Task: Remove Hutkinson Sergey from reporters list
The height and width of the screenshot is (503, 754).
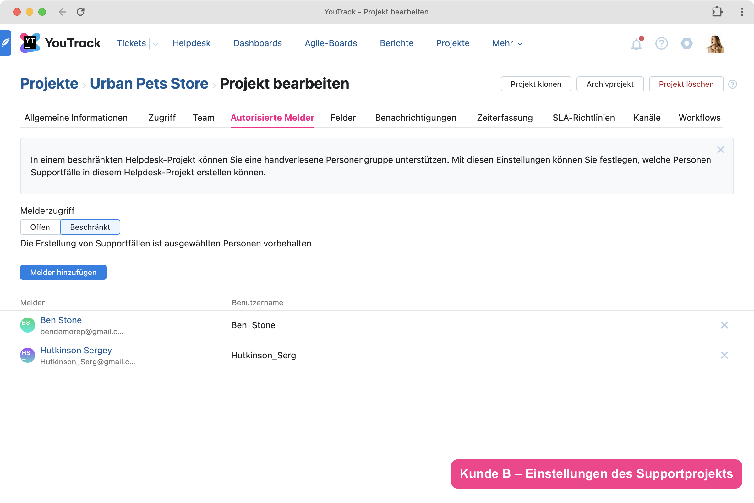Action: click(x=724, y=355)
